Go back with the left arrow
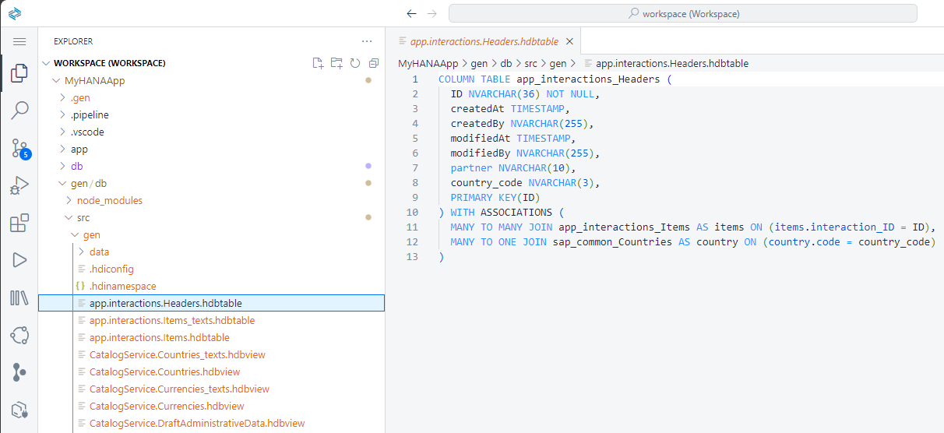944x433 pixels. click(x=411, y=13)
